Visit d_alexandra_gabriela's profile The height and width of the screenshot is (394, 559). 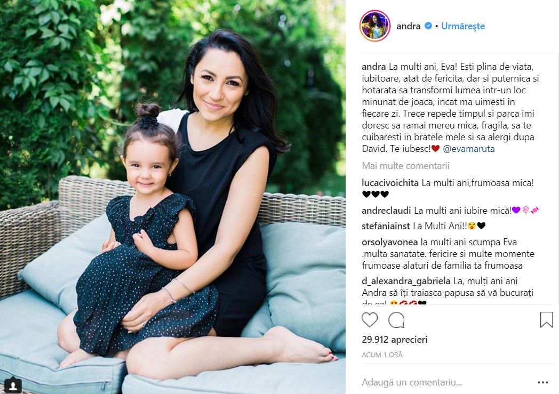click(406, 281)
